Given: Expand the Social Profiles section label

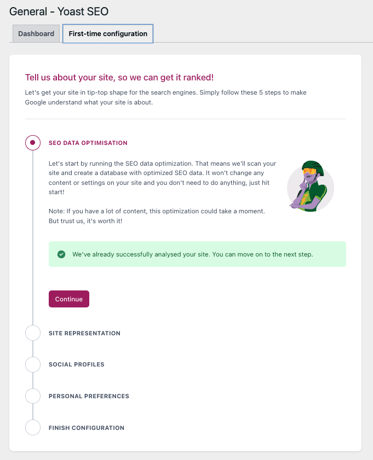Looking at the screenshot, I should click(x=76, y=364).
